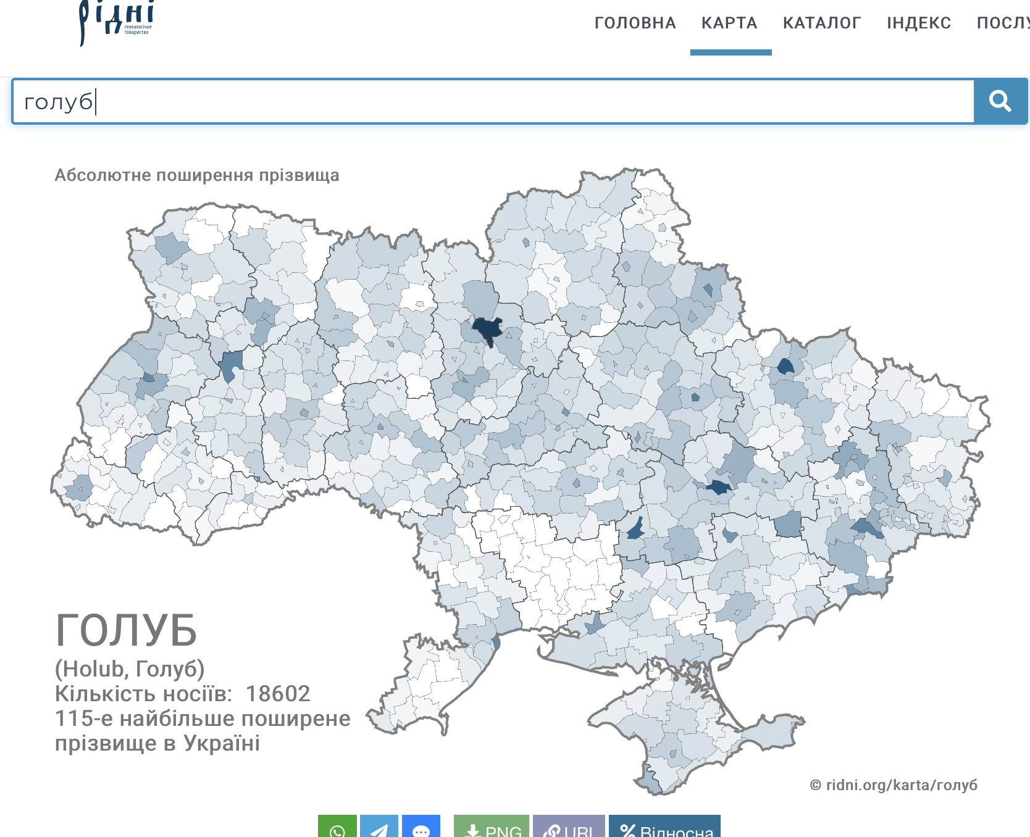Open the ГОЛОВНА menu item
1030x837 pixels.
[635, 23]
